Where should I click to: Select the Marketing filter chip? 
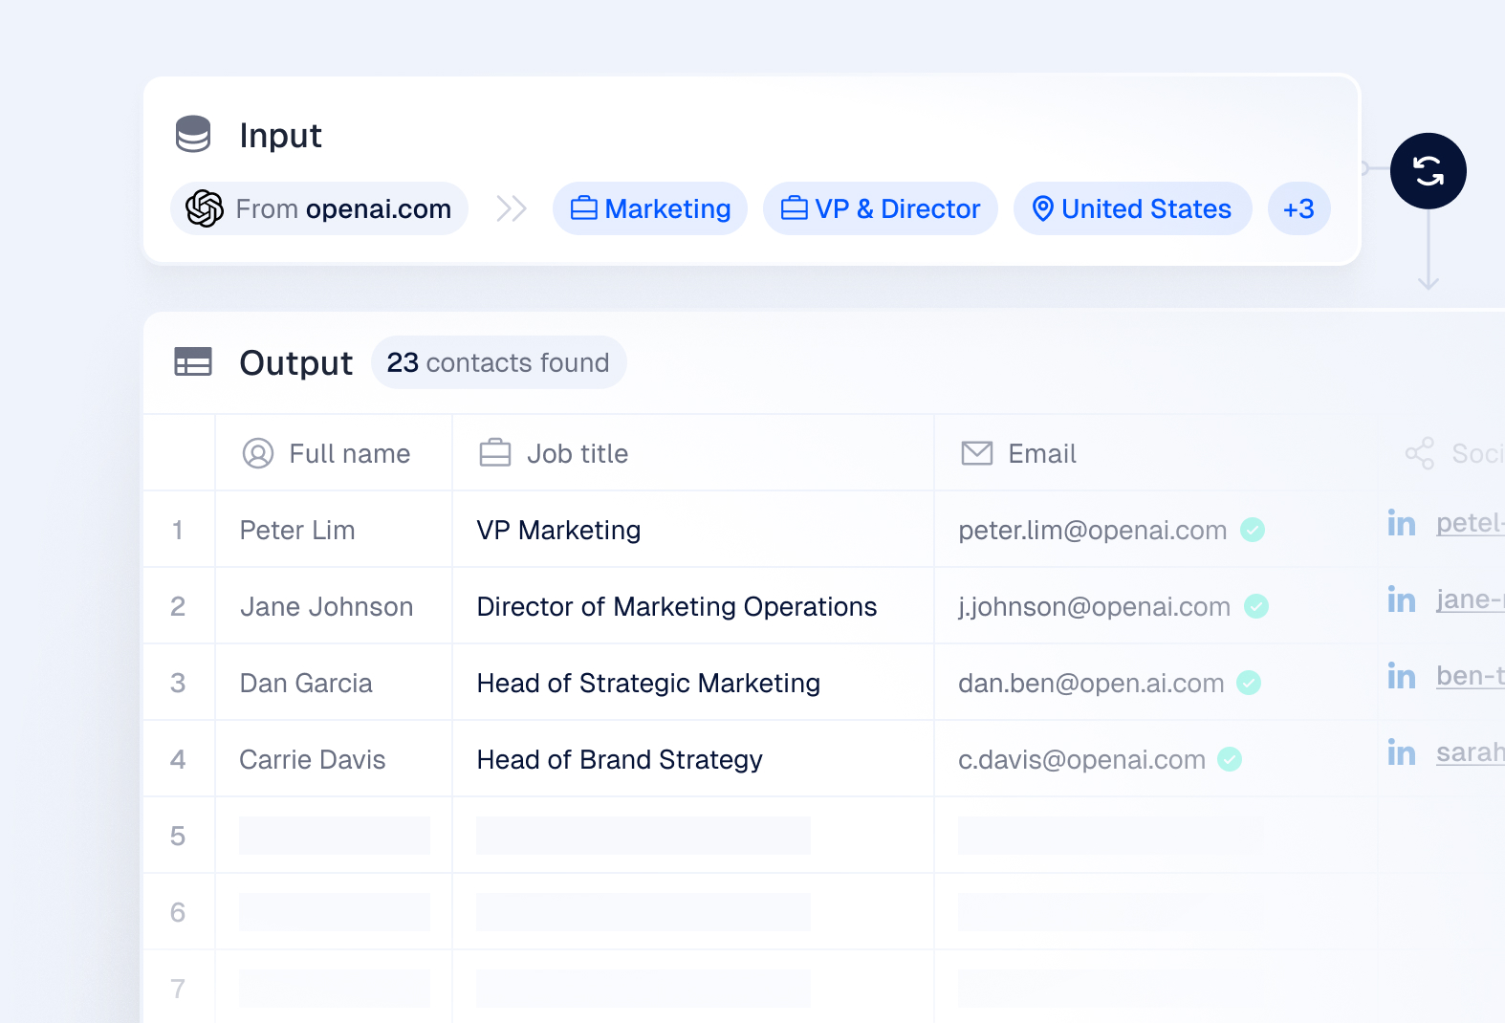pos(650,208)
